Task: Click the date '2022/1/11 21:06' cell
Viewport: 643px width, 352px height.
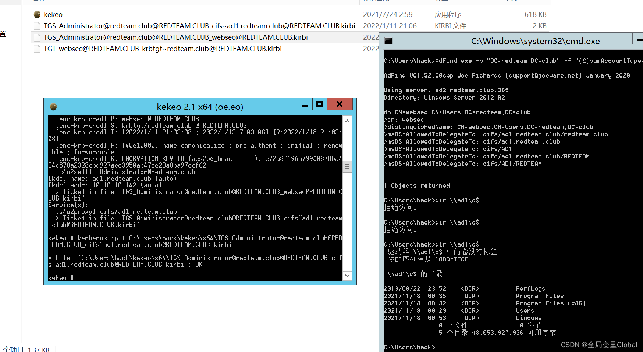Action: [x=390, y=26]
